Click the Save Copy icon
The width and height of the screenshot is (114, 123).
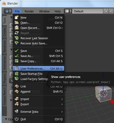[x=17, y=61]
